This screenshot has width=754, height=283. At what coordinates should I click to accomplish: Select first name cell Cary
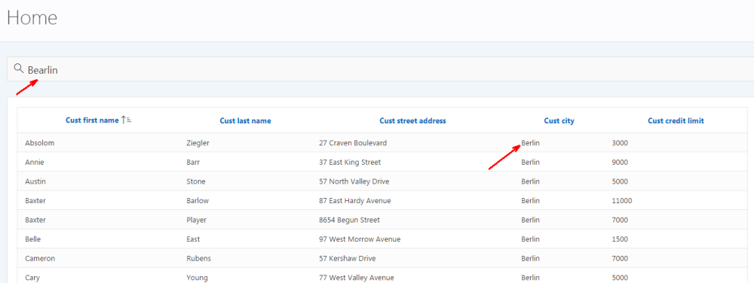(x=32, y=277)
